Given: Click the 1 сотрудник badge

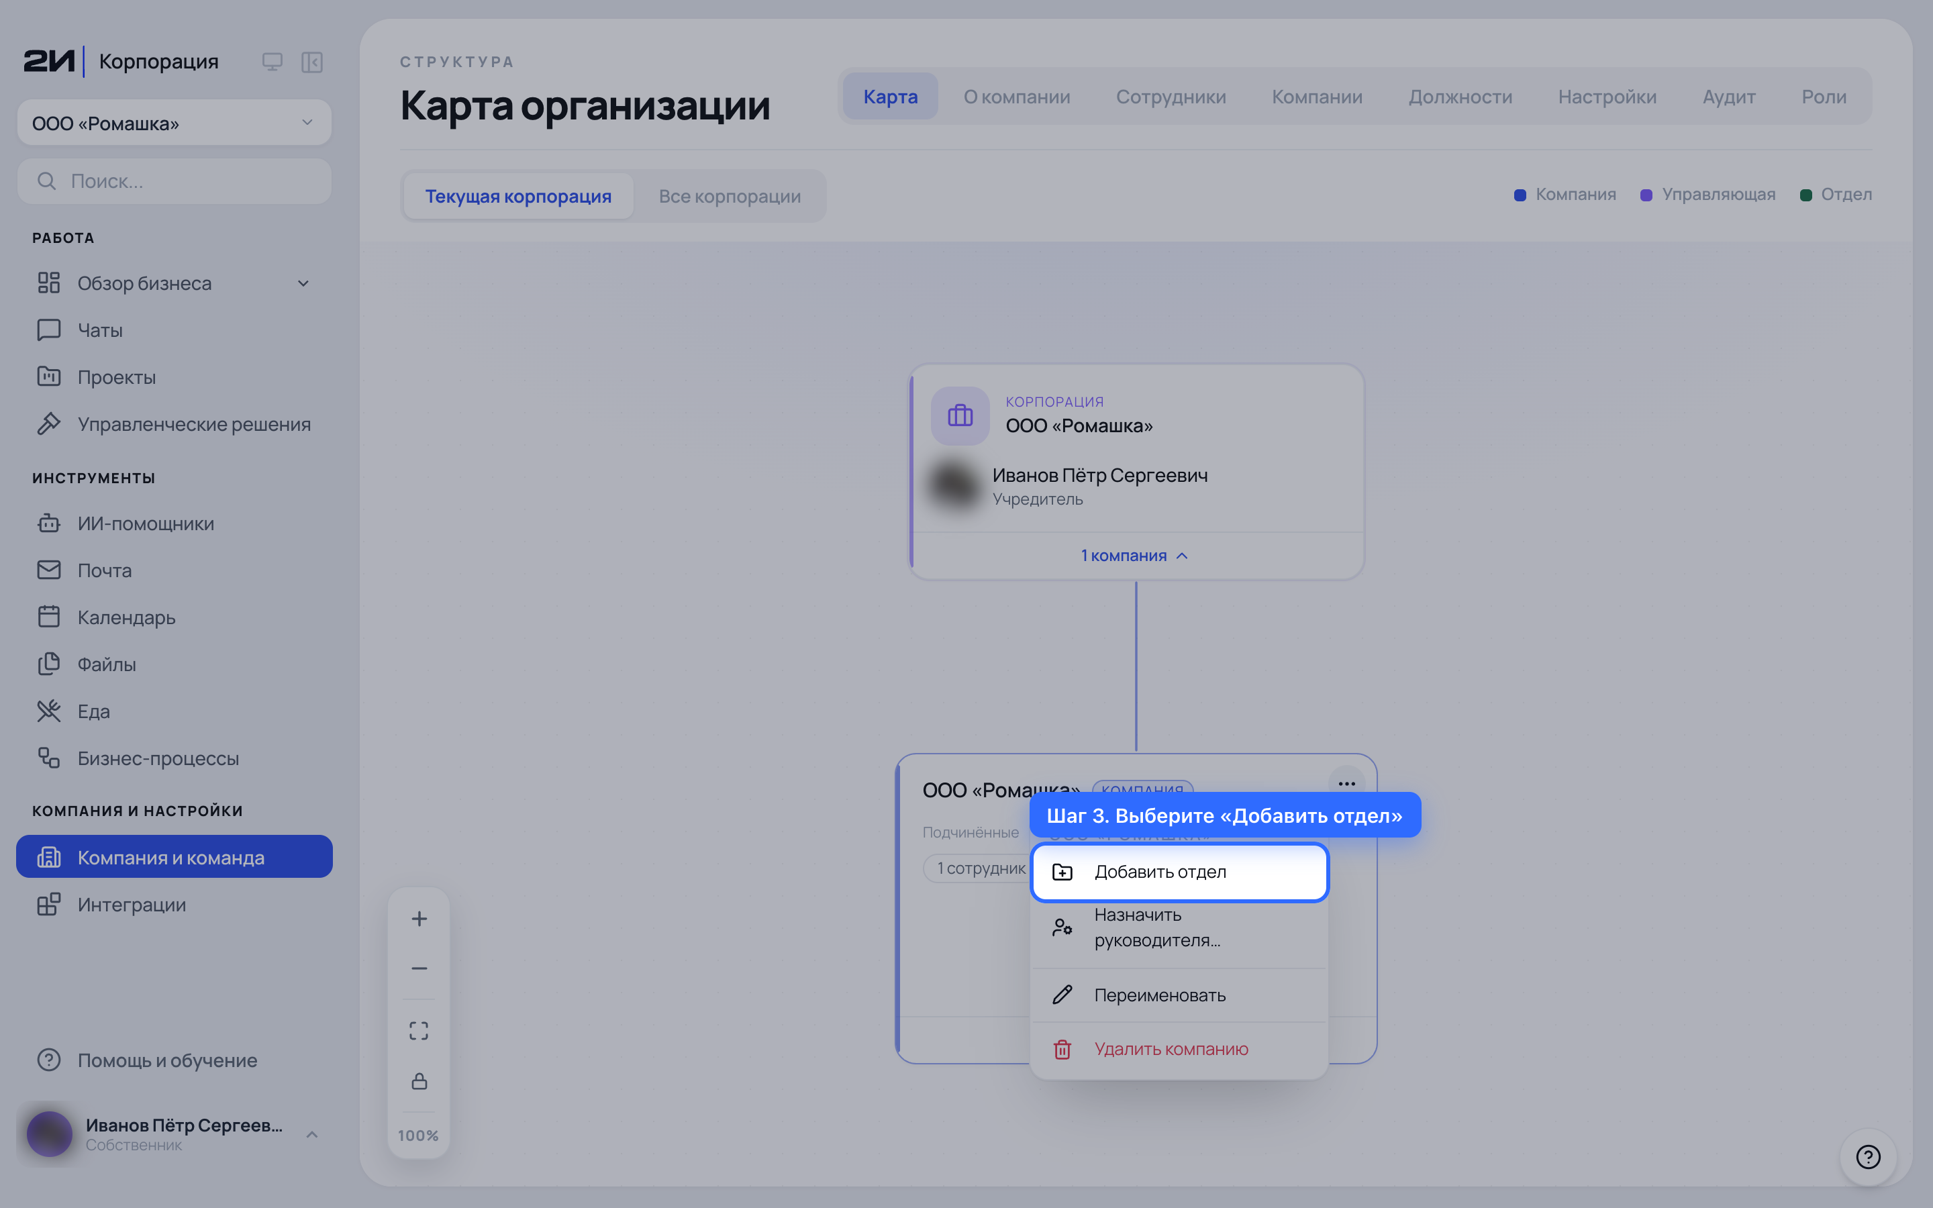Looking at the screenshot, I should click(978, 868).
